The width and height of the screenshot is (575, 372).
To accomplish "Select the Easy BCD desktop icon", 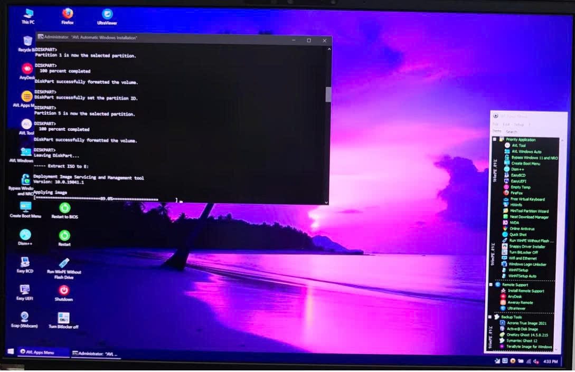I will pos(25,264).
